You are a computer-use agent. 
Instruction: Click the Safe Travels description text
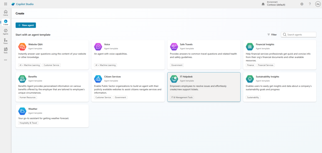(x=203, y=55)
